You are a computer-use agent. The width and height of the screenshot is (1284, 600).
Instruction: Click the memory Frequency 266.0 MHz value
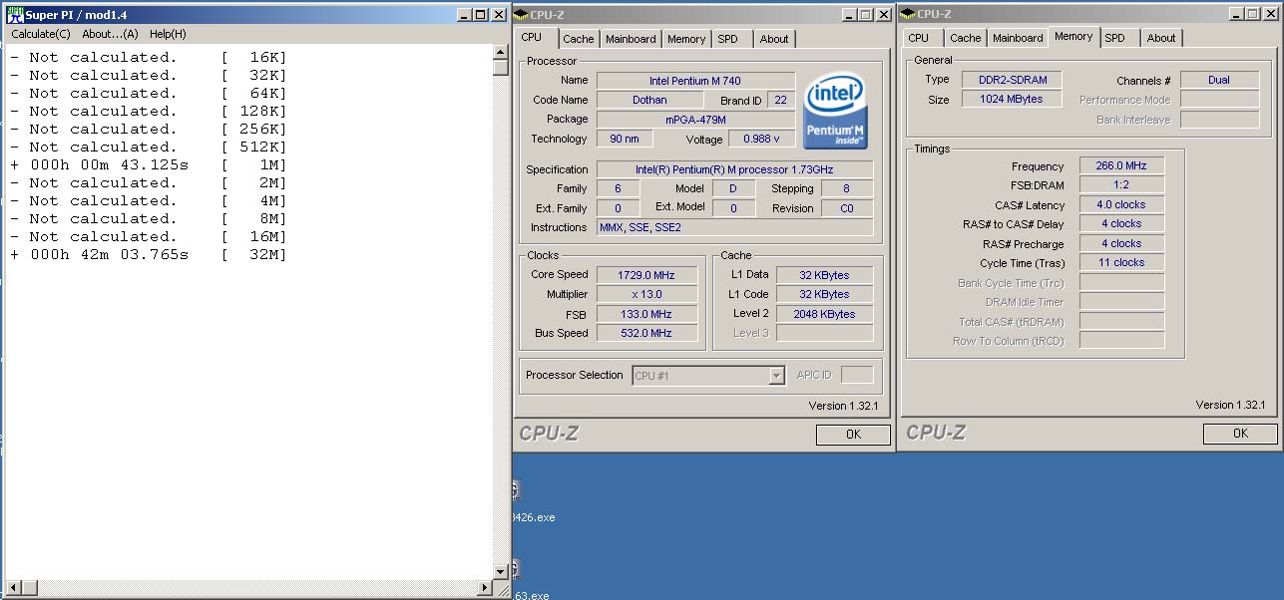[1121, 166]
